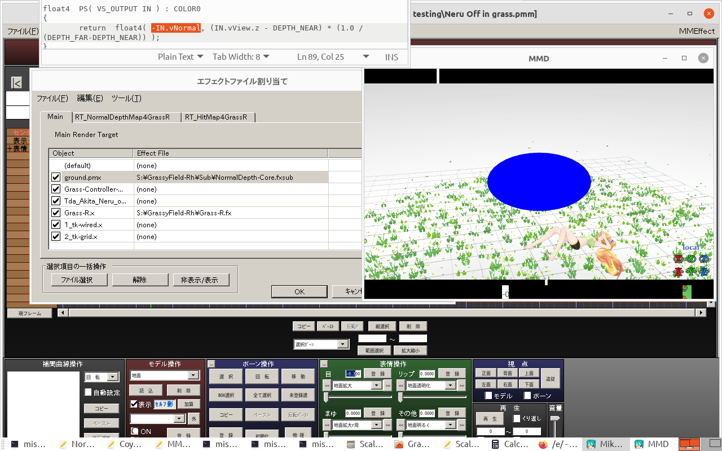Open MMEffect menu
Screen dimensions: 722x451
click(697, 31)
